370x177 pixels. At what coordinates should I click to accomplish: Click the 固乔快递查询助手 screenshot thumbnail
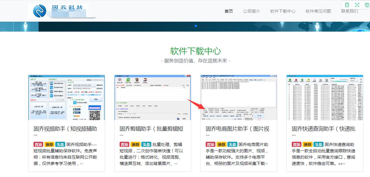pos(325,96)
